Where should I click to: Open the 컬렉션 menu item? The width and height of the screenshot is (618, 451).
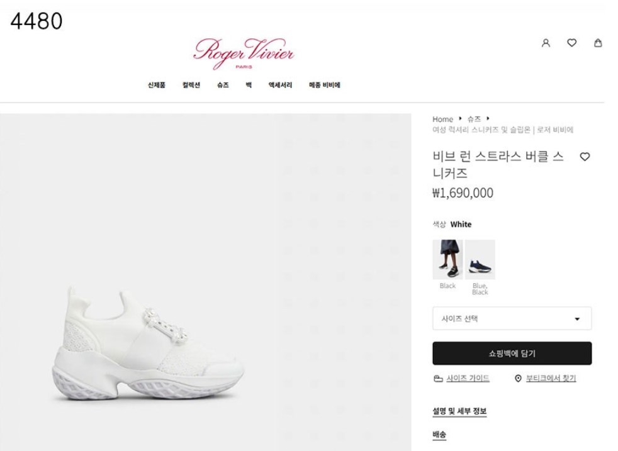point(191,85)
